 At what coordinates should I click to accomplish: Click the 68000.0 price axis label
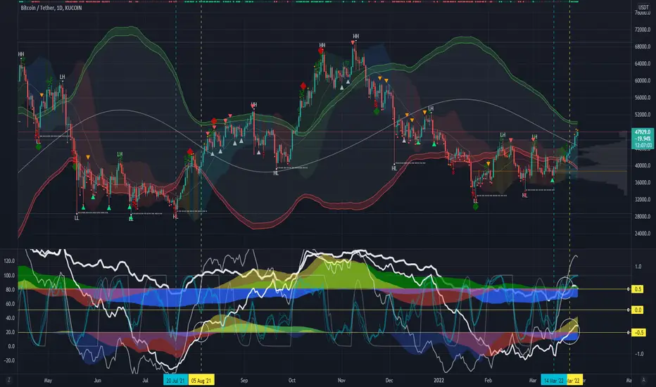coord(642,47)
